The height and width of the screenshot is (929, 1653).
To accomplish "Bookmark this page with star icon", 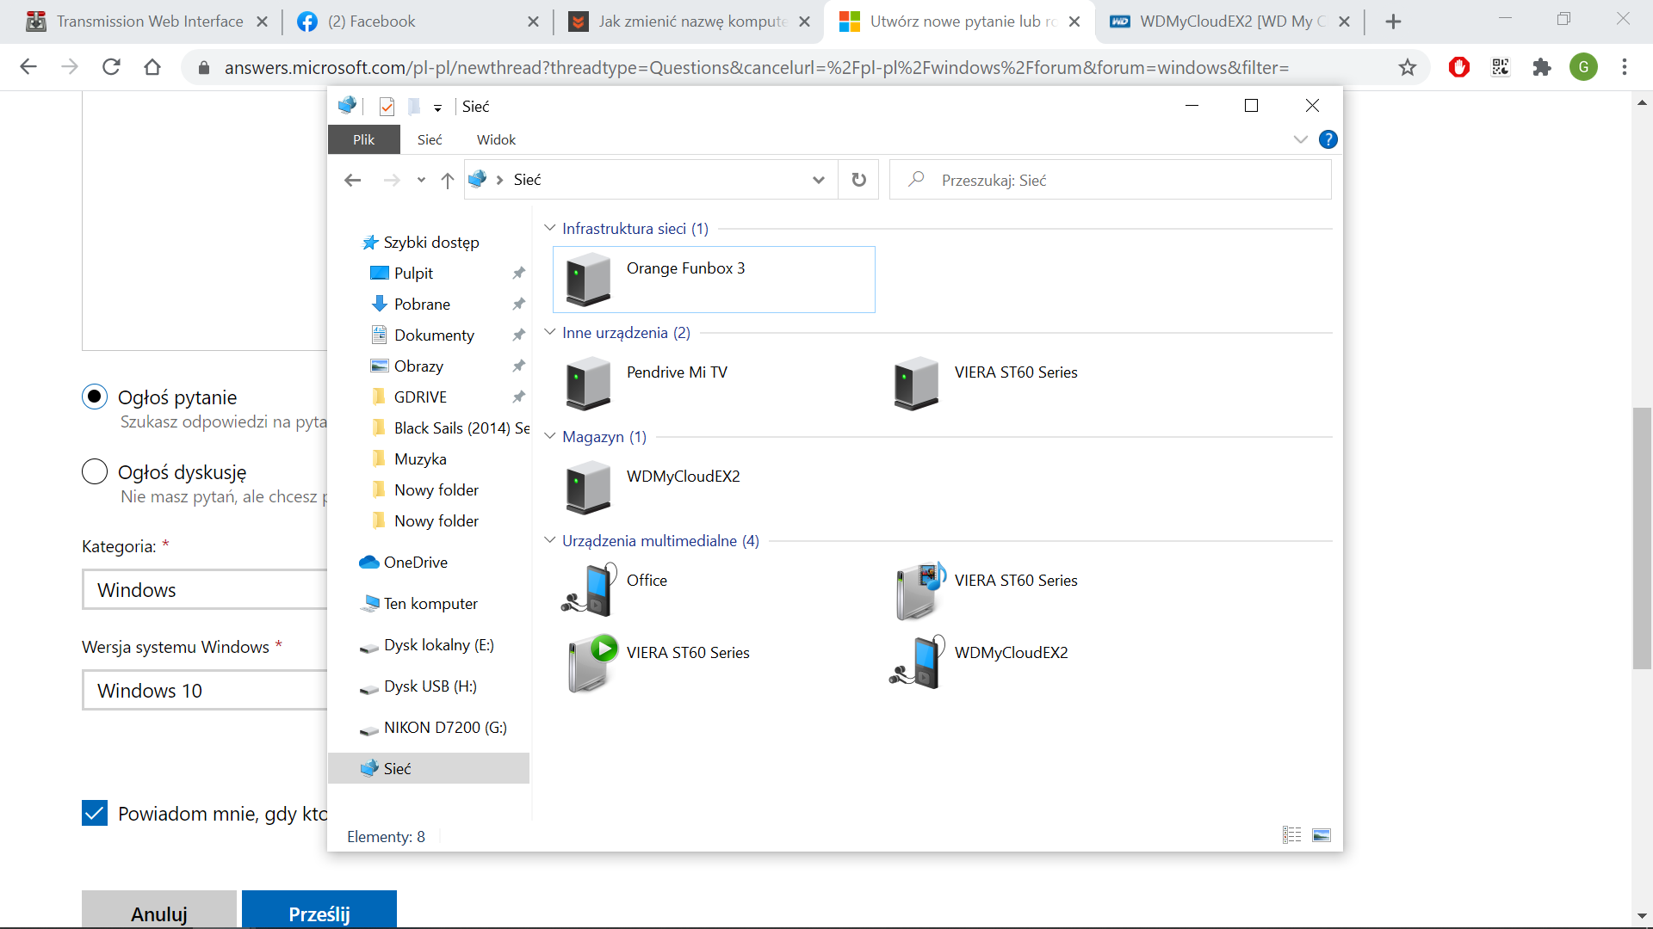I will (x=1408, y=67).
